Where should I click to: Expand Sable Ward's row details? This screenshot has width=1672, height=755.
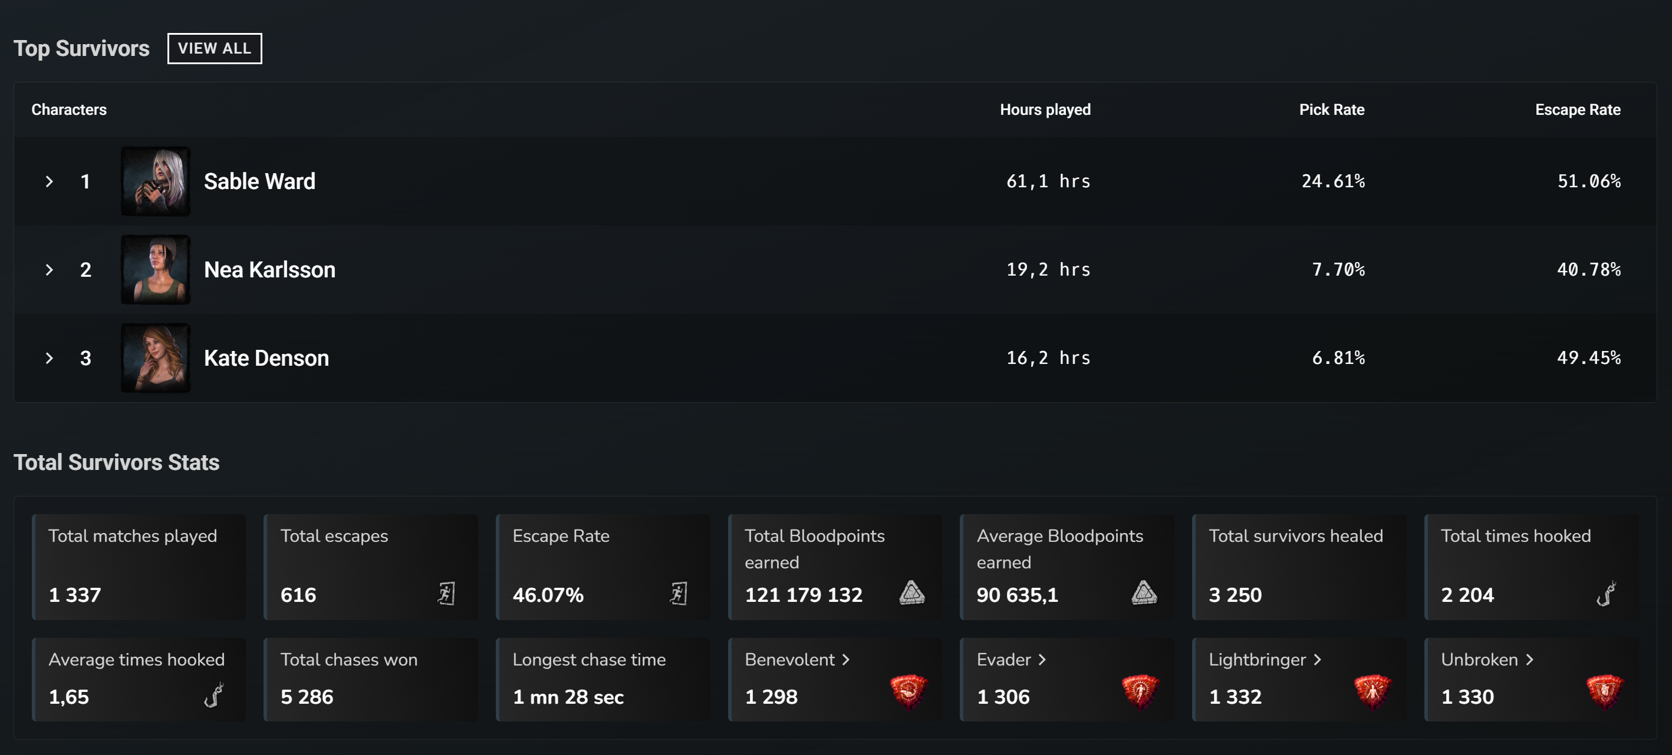coord(50,181)
